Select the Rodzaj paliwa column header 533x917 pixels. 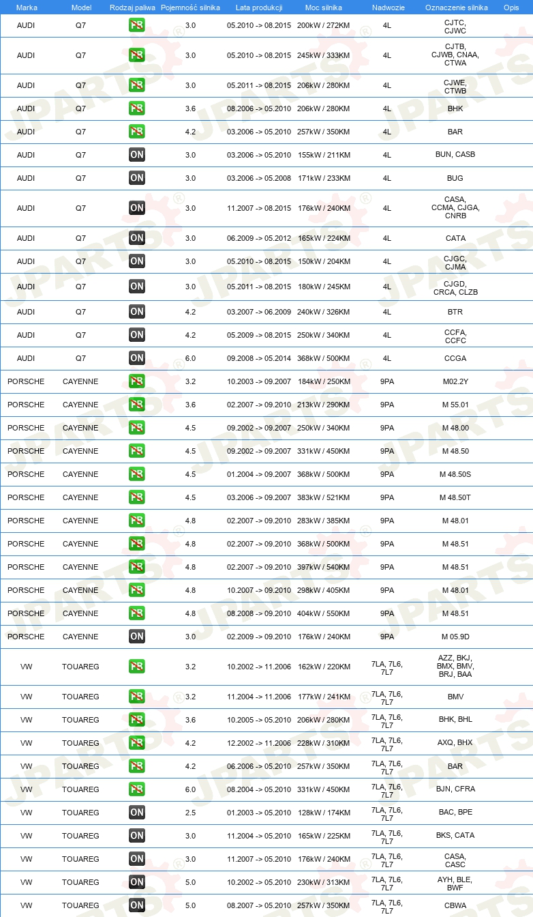coord(132,7)
